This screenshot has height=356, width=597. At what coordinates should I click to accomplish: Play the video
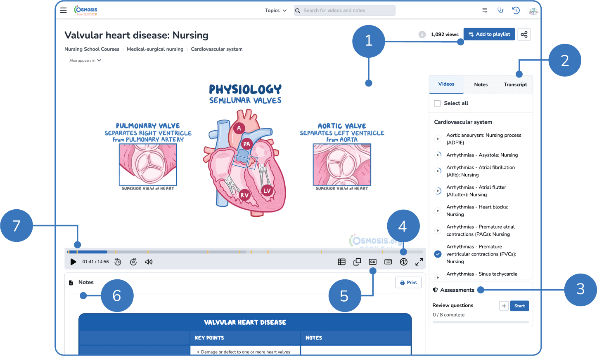[73, 262]
